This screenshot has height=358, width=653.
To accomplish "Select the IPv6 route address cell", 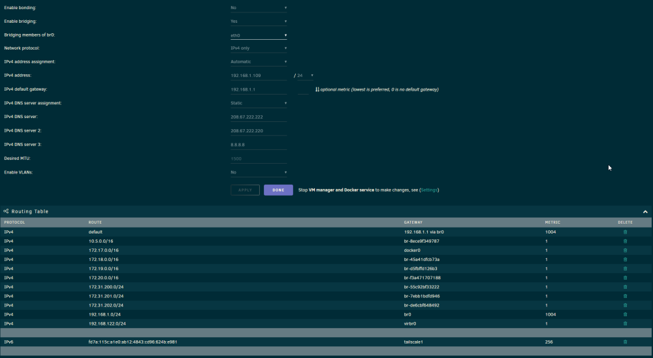I will 133,342.
